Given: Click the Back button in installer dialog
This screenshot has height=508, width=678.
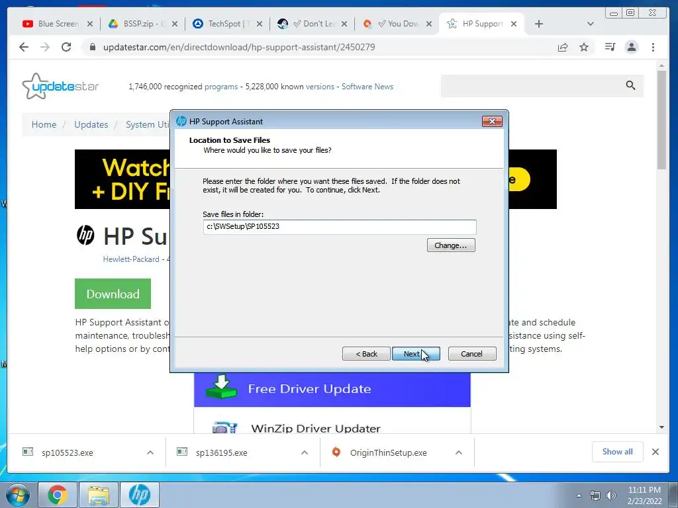Looking at the screenshot, I should pos(366,354).
